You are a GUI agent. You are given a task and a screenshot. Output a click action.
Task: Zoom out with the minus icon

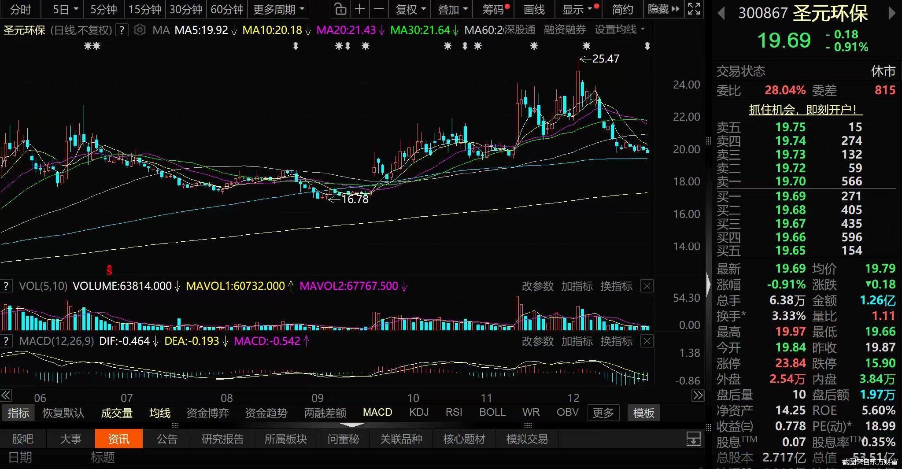point(379,9)
